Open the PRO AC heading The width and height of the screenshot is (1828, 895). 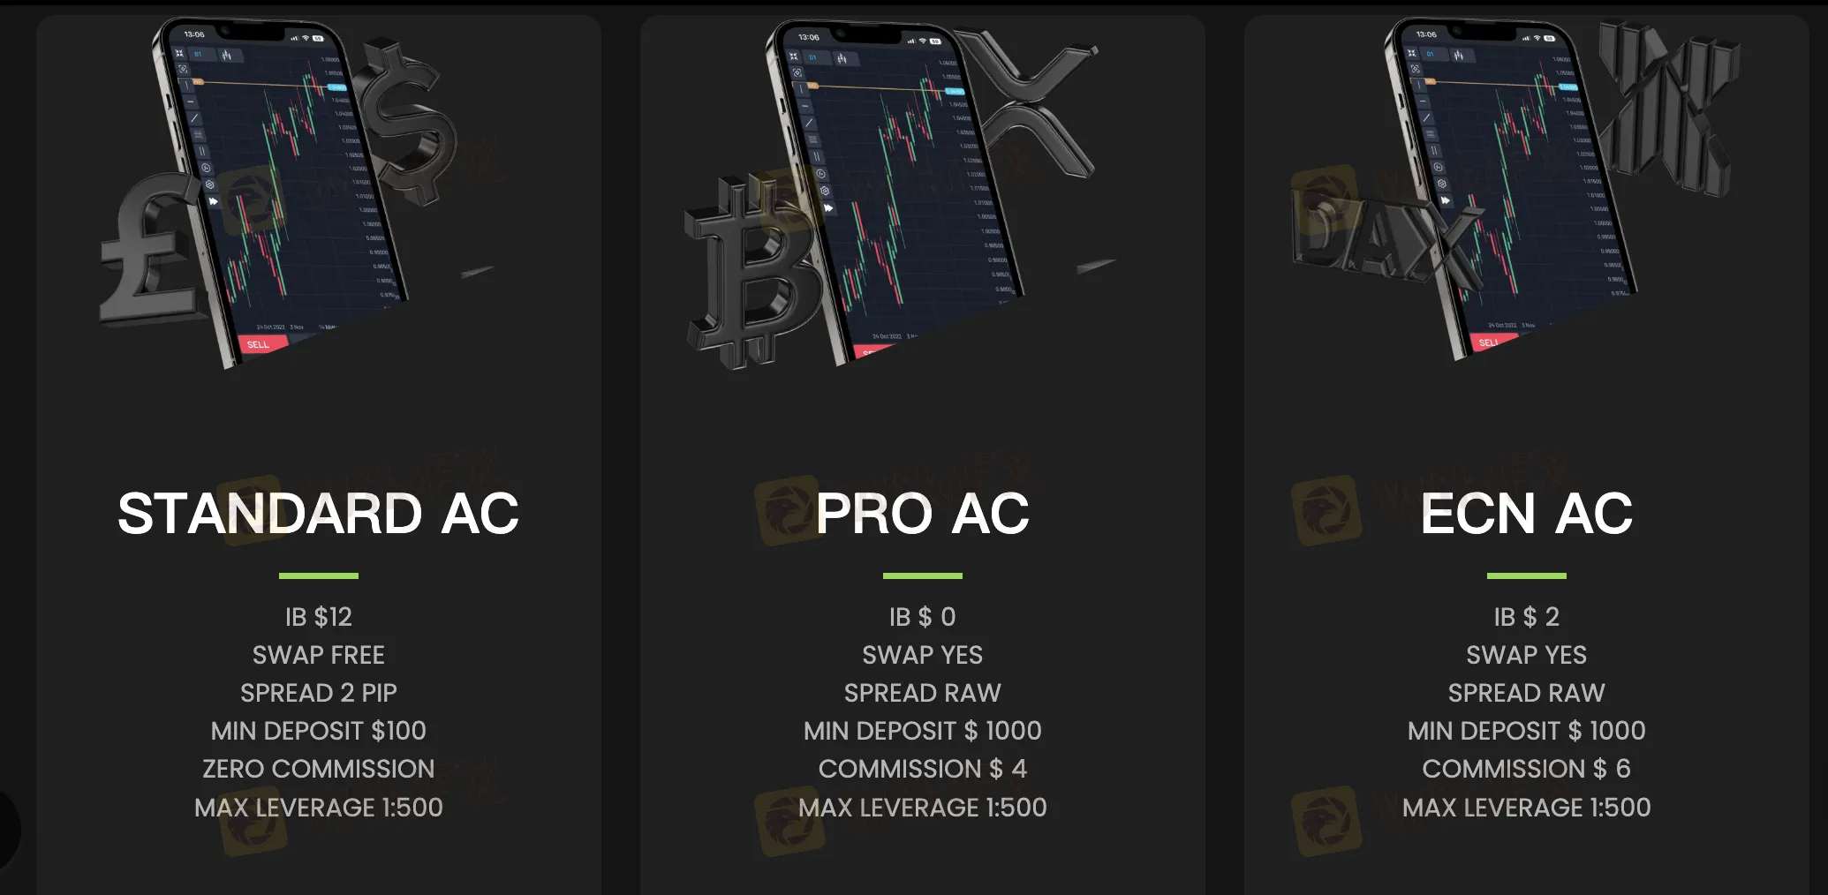tap(923, 514)
